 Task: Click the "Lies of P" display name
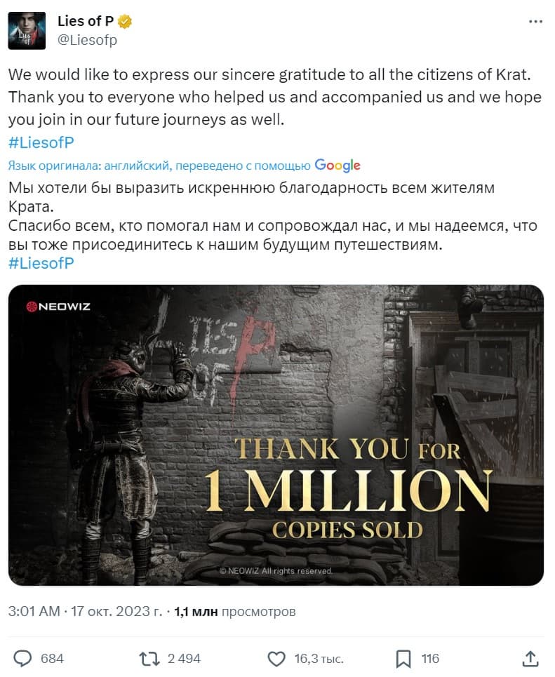(x=86, y=22)
